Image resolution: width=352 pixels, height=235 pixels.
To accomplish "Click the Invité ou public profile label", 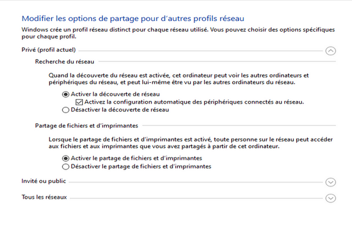I will (44, 181).
